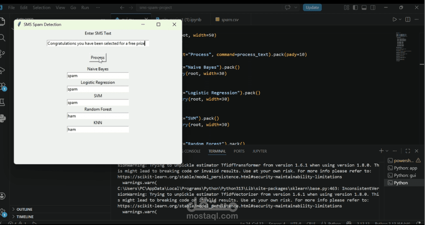The width and height of the screenshot is (425, 225).
Task: Select the PORTS panel tab
Action: 239,151
